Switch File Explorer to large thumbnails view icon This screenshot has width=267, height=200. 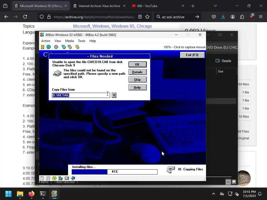click(234, 182)
